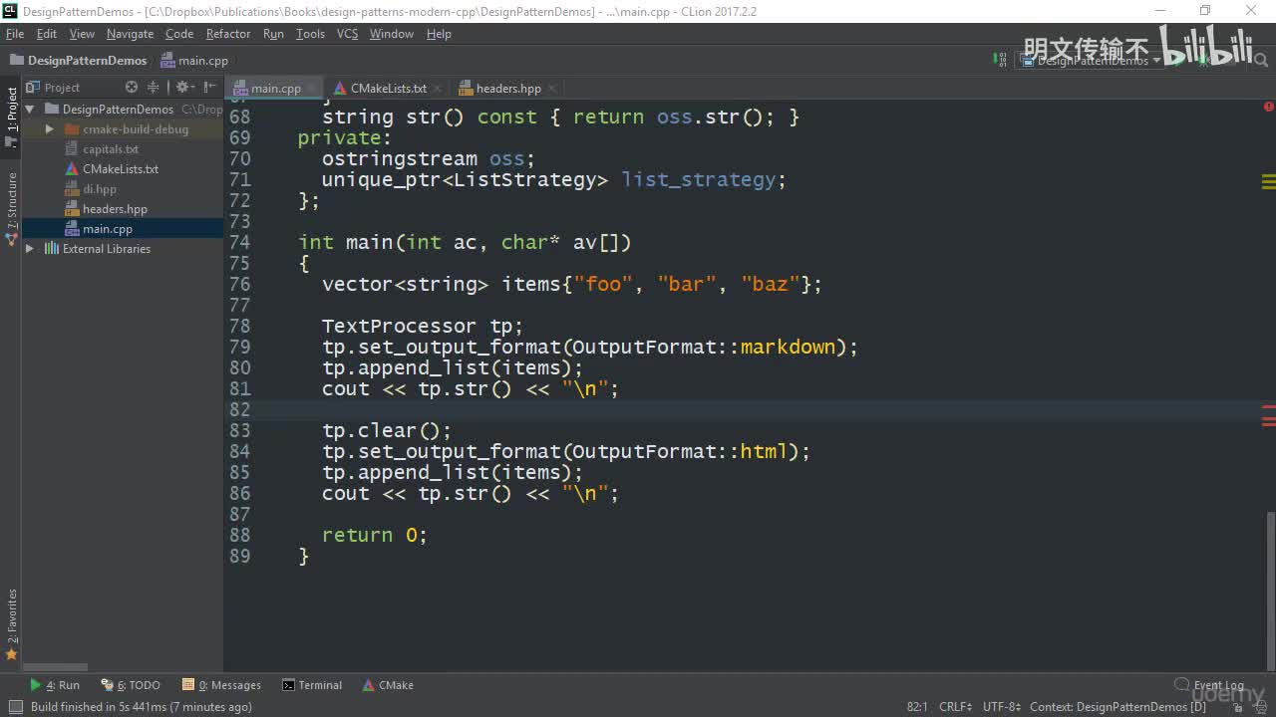
Task: Select capitals.txt in the project tree
Action: click(111, 149)
